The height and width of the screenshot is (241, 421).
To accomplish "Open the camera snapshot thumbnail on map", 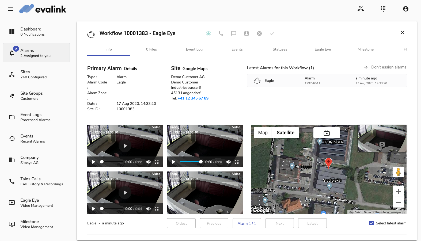I will coord(382,138).
